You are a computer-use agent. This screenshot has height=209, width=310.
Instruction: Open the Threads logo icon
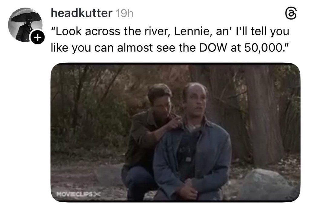coord(292,15)
